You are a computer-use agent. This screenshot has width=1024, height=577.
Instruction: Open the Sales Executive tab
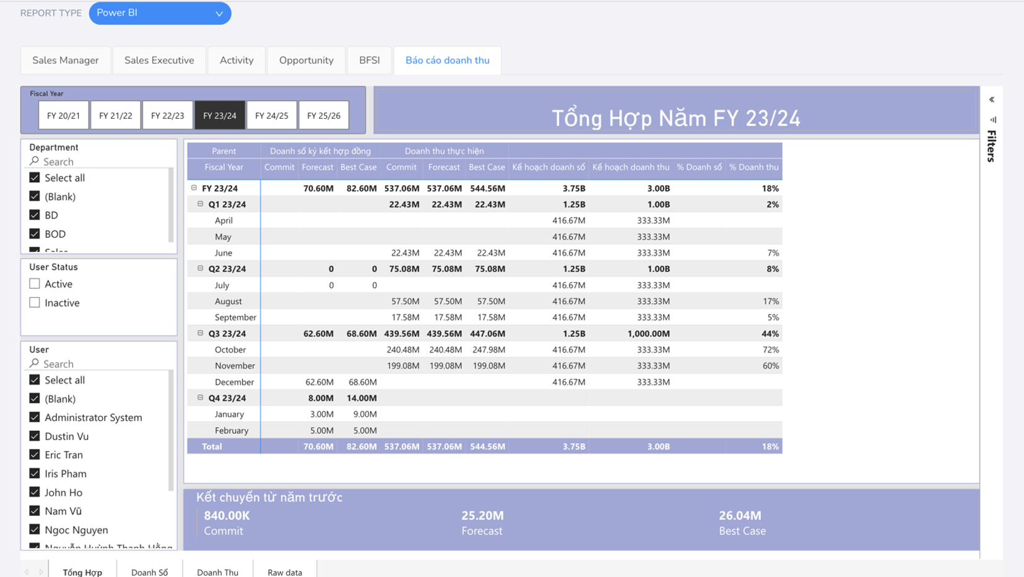159,60
